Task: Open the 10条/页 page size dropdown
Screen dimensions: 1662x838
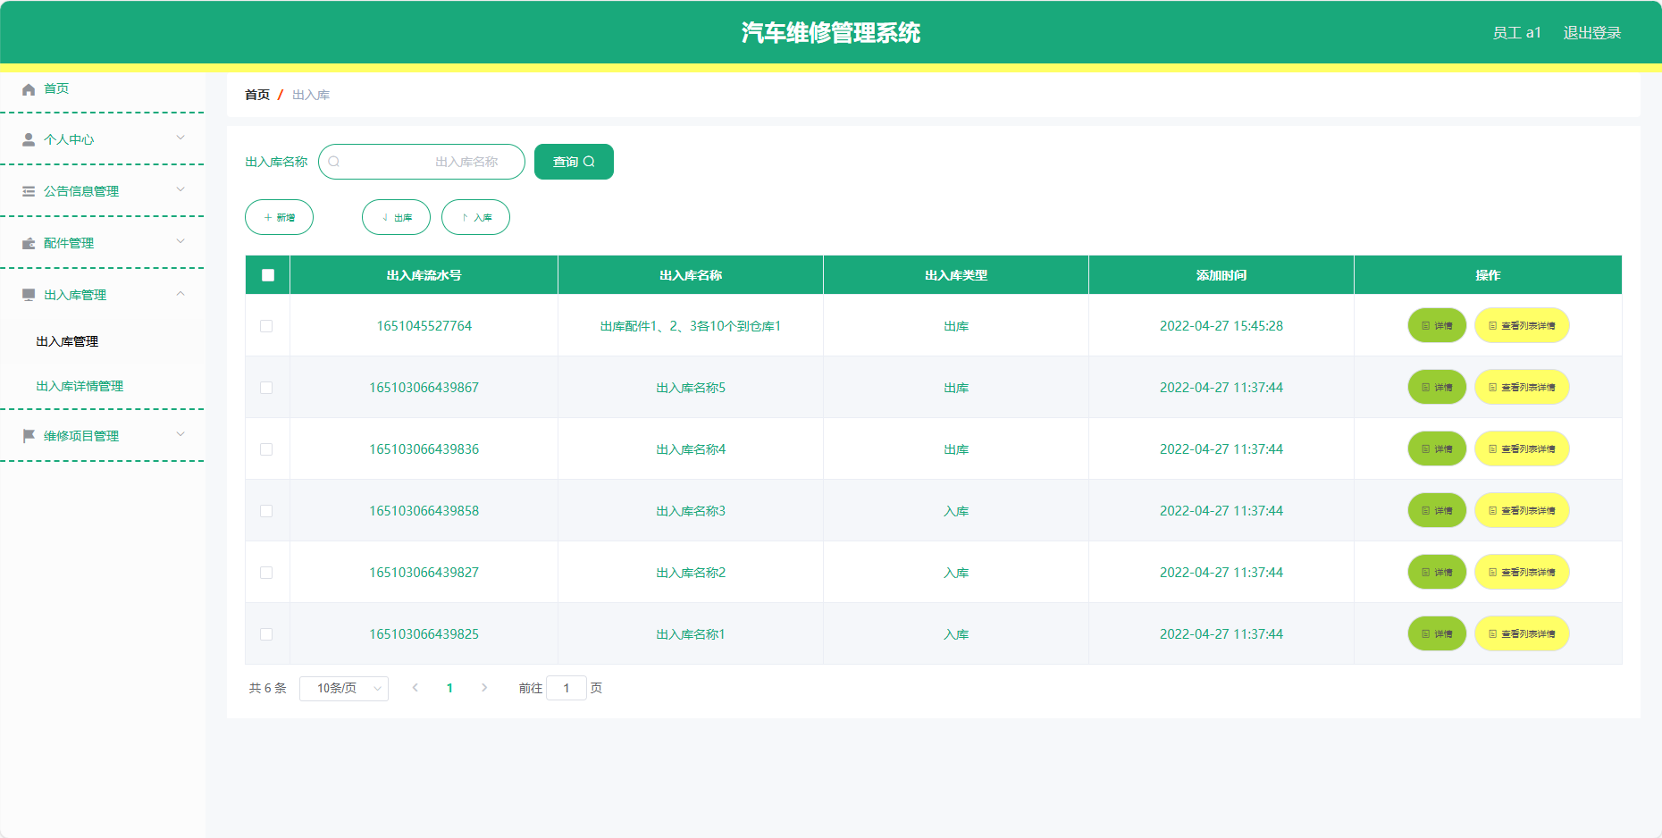Action: point(344,688)
